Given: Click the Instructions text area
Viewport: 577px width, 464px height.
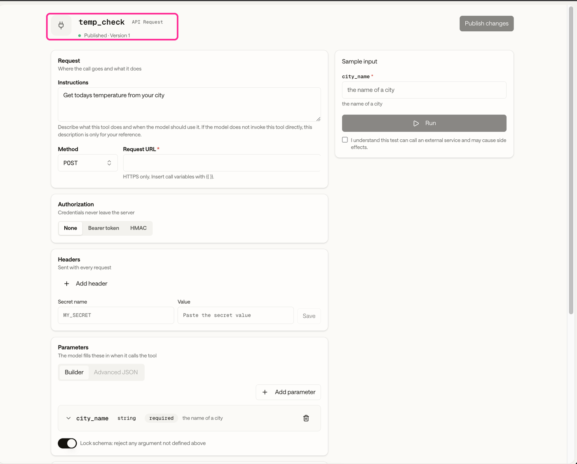Looking at the screenshot, I should click(x=189, y=104).
